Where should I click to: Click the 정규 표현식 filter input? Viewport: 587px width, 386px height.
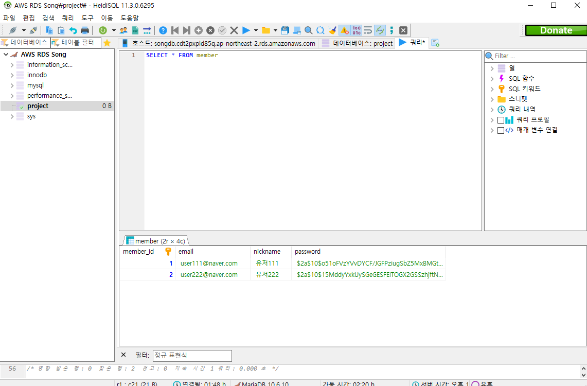tap(192, 355)
